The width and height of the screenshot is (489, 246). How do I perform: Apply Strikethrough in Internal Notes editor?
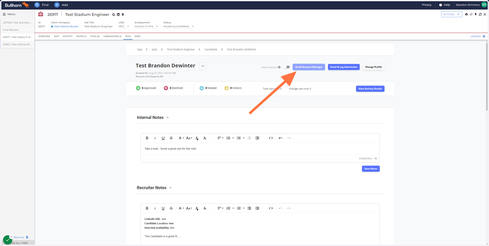click(171, 138)
